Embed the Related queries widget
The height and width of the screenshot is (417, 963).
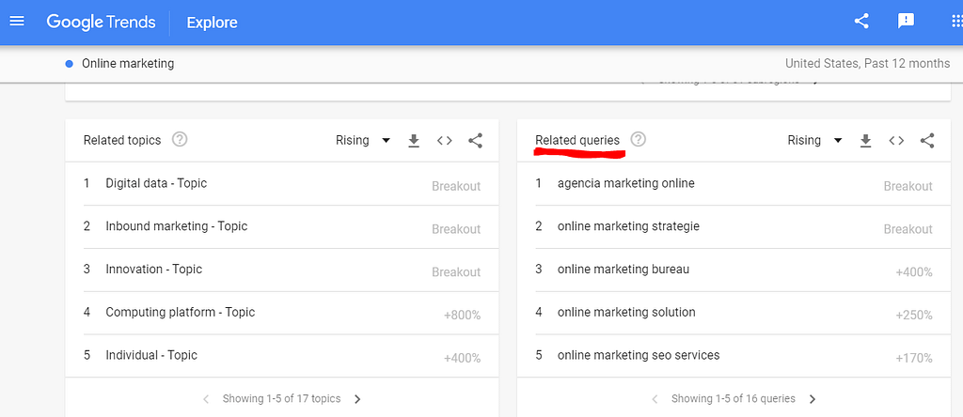pos(896,141)
